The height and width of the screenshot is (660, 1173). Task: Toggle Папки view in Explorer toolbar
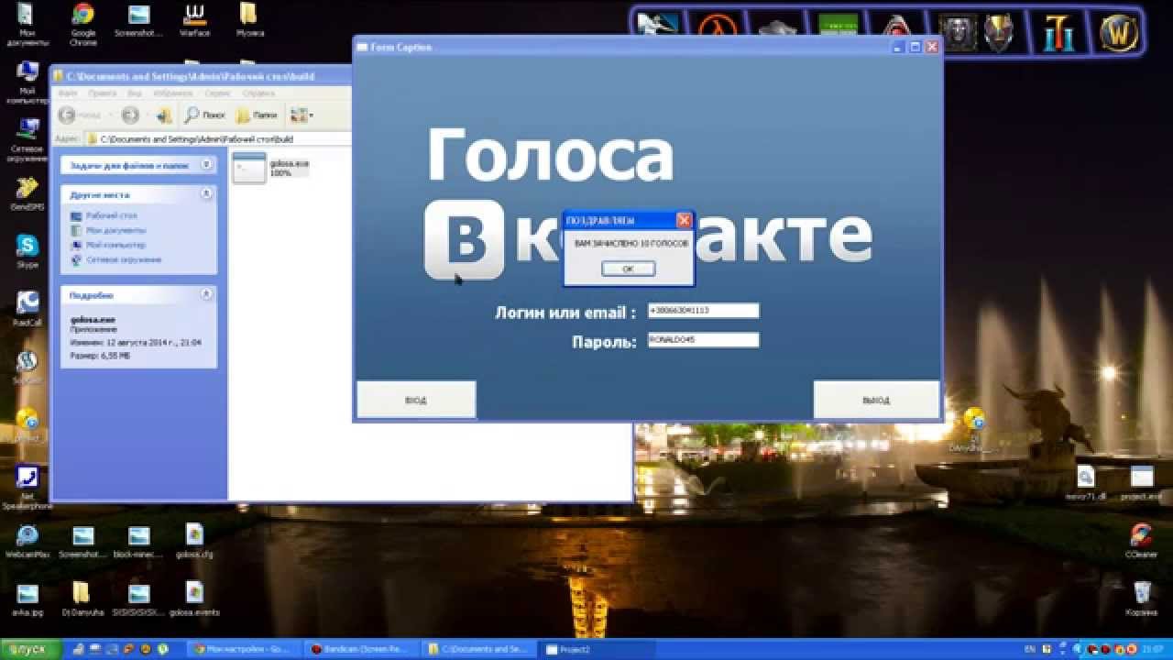click(x=258, y=115)
